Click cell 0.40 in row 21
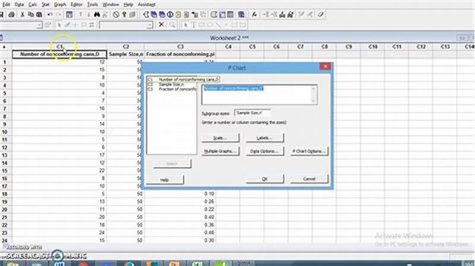The width and height of the screenshot is (475, 266). point(180,217)
